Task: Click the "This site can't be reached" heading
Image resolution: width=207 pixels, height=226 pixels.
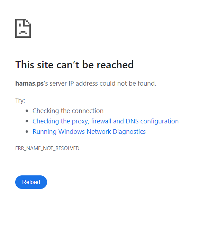Action: pyautogui.click(x=74, y=64)
